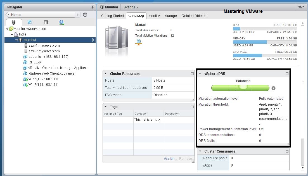Click the EVC mode 'Disabled' value
The image size is (308, 176).
point(160,95)
